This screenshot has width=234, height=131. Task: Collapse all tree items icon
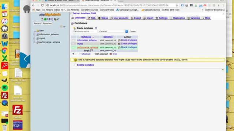tap(61, 27)
